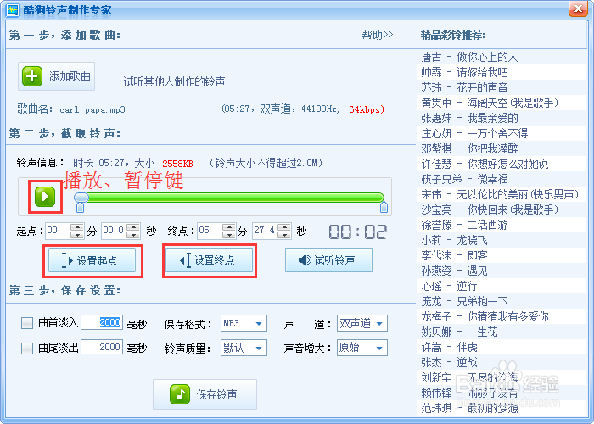Enable the 曲首淡入 checkbox

27,323
